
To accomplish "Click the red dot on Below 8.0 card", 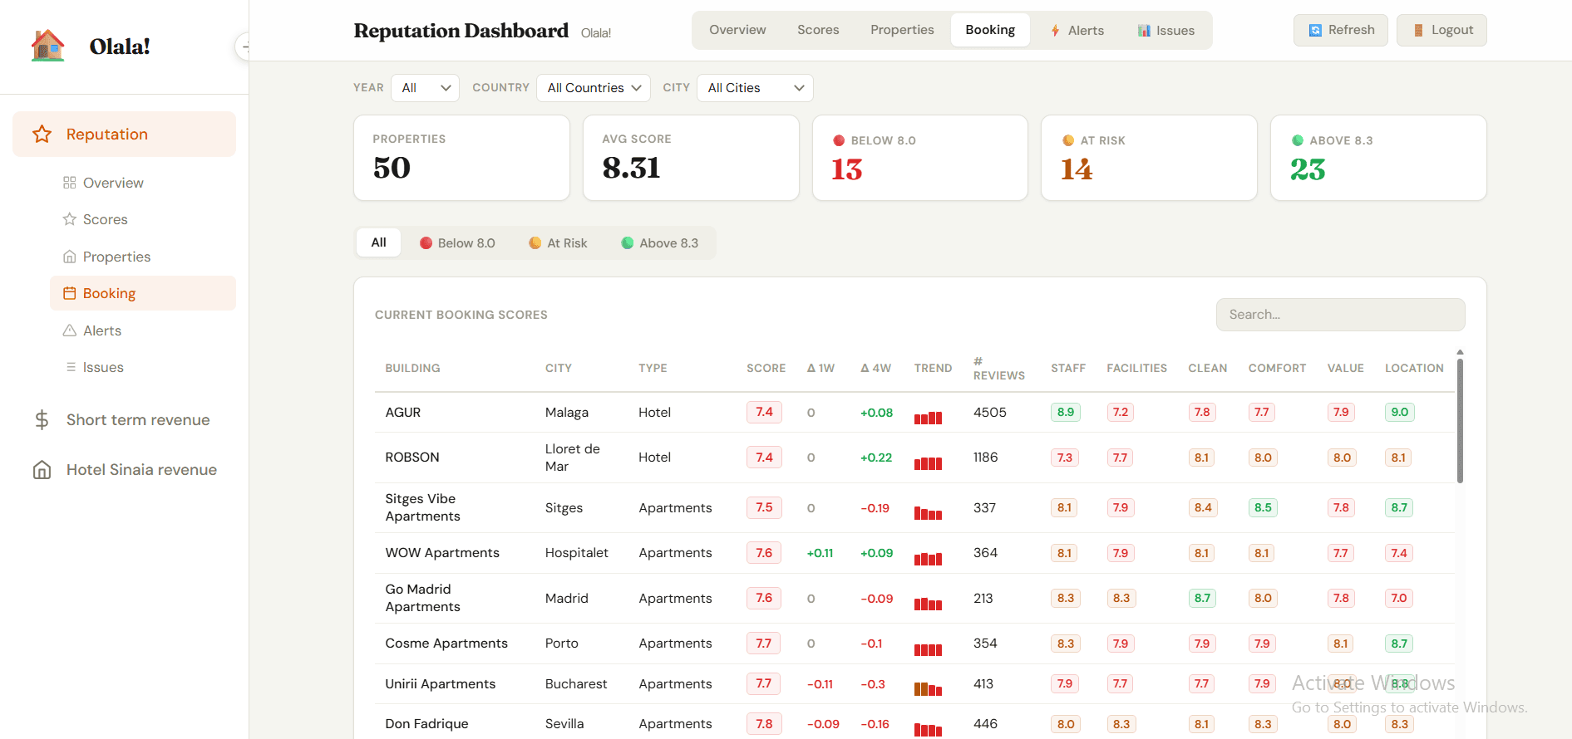I will [x=839, y=140].
